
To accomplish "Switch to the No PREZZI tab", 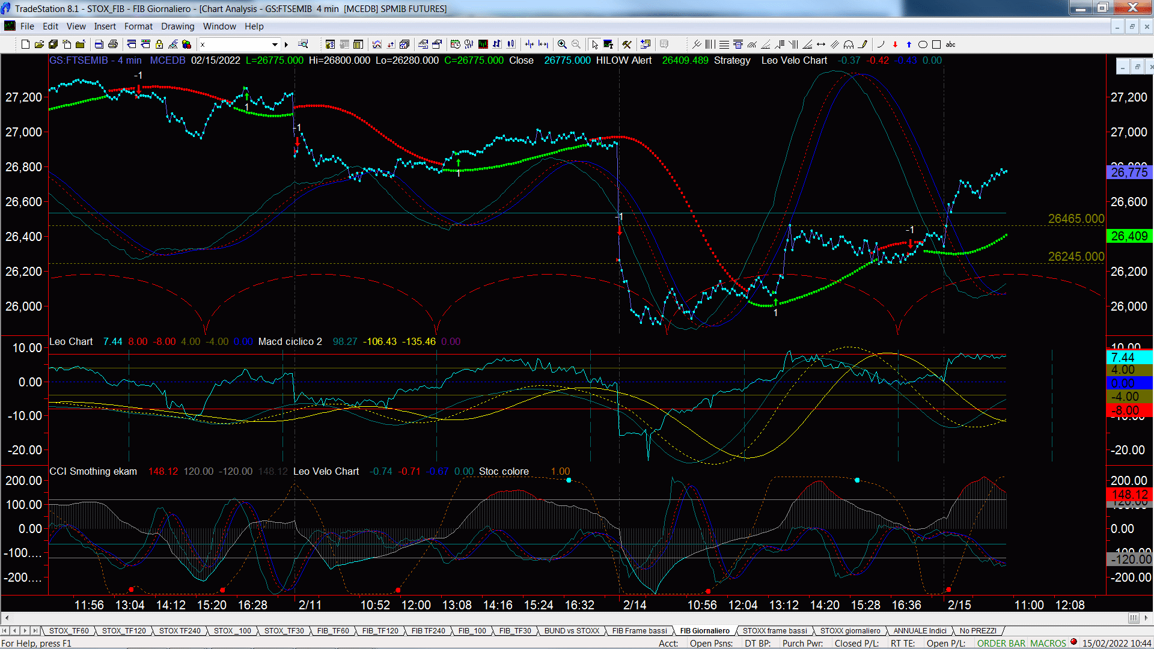I will (978, 630).
